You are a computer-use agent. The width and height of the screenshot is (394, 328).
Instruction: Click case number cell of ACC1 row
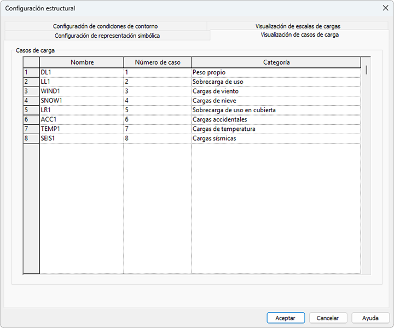(158, 119)
